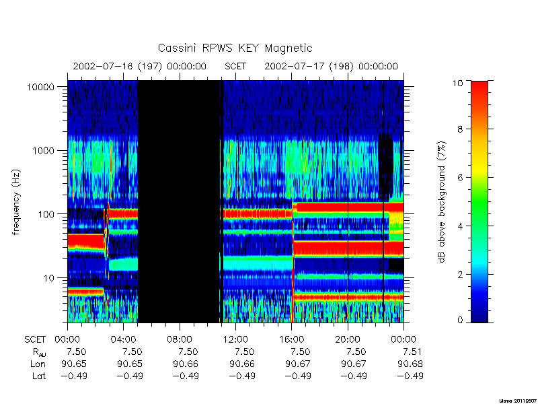The image size is (538, 404).
Task: Click the Lon value 90.67 under 16:00
Action: (x=298, y=364)
